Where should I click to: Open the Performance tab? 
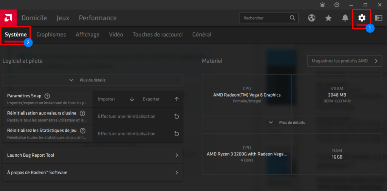98,18
